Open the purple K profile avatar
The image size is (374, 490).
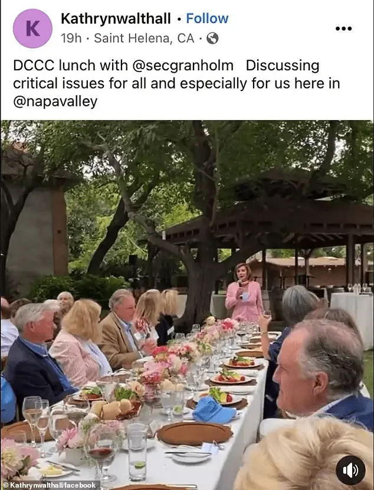point(32,28)
